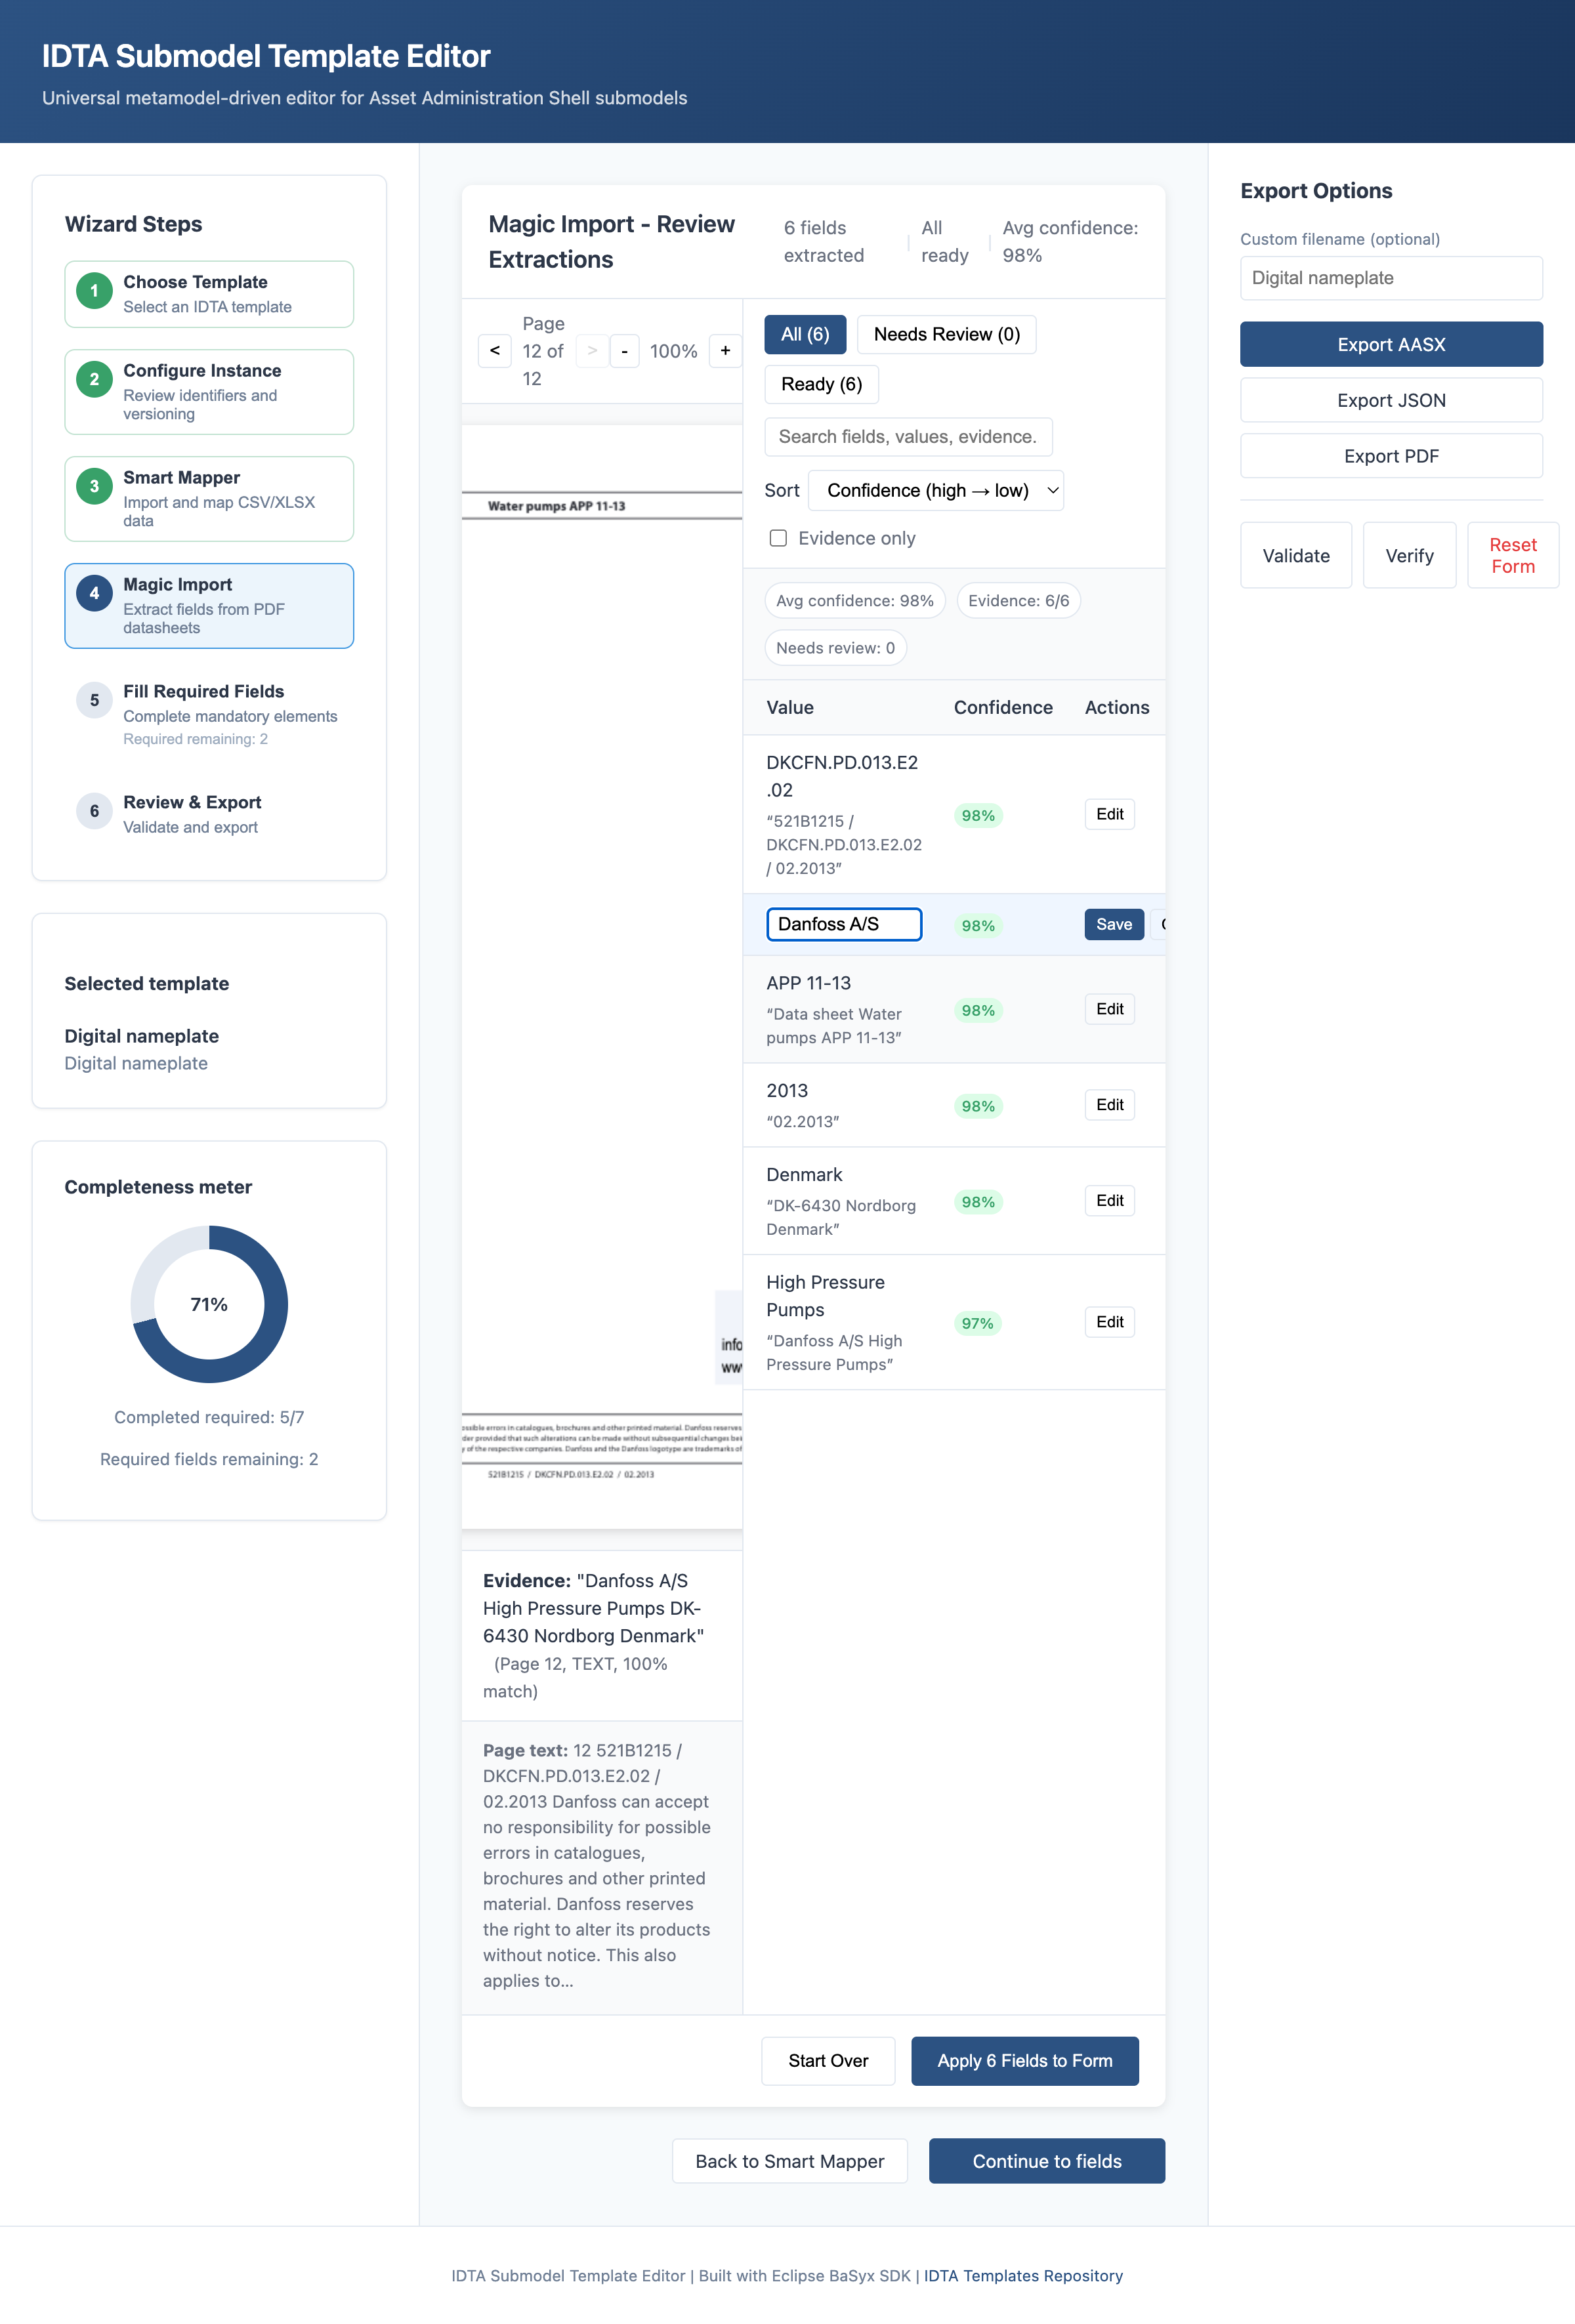This screenshot has height=2324, width=1575.
Task: Click step 5 Fill Required Fields badge
Action: pos(94,700)
